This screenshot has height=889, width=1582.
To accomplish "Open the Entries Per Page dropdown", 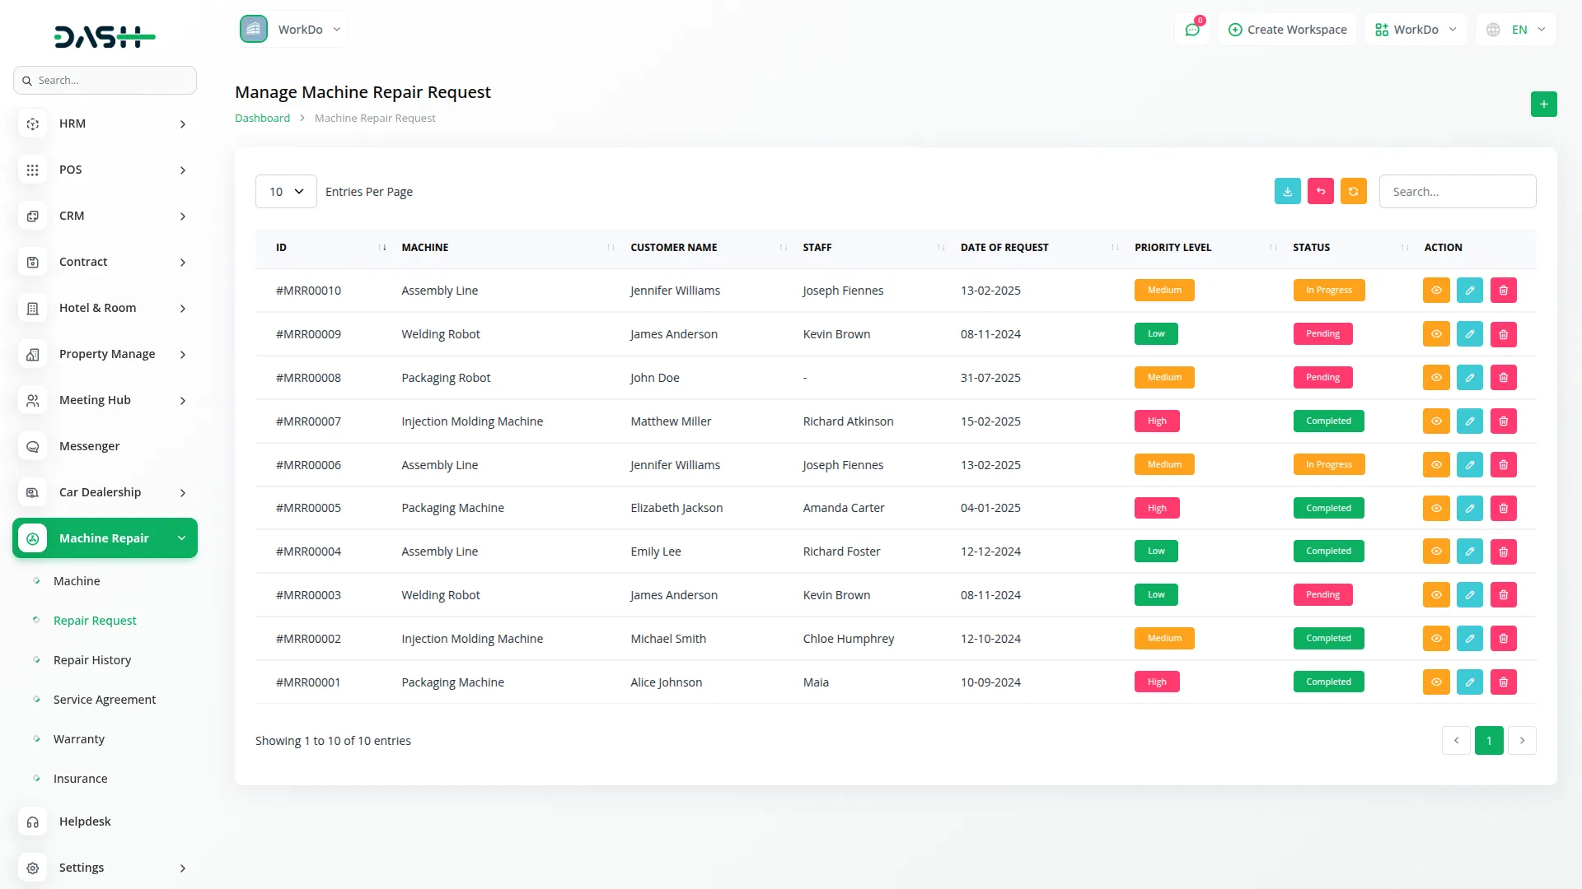I will pos(285,191).
